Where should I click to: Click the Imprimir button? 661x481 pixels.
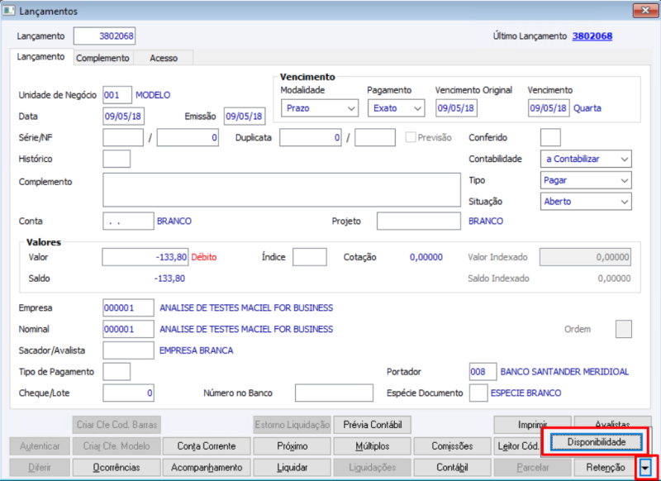click(532, 424)
